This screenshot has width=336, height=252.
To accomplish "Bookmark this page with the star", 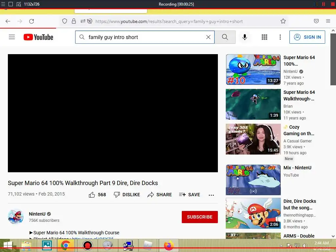I will click(283, 21).
